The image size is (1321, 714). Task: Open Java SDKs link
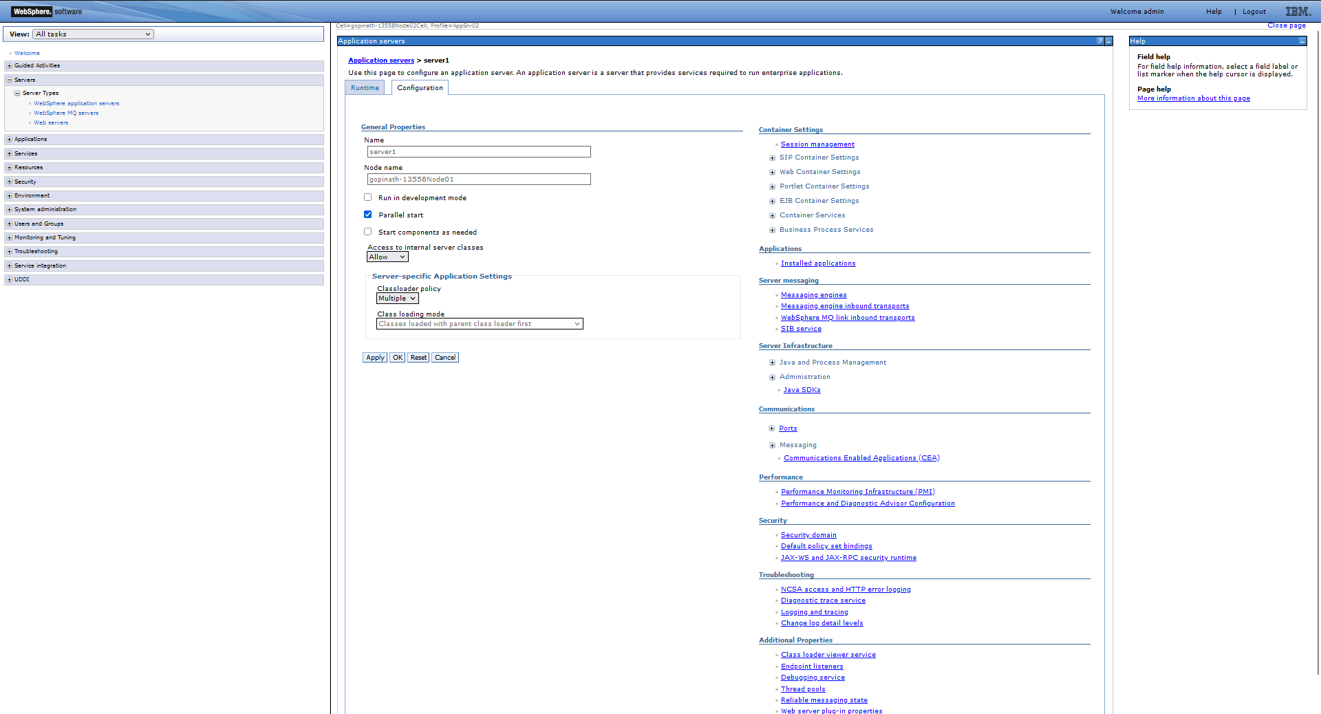(802, 390)
